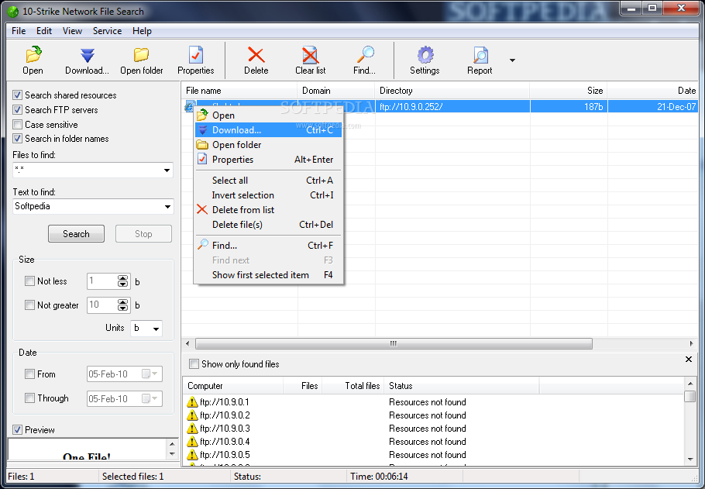
Task: Choose Select all in context menu
Action: click(268, 181)
